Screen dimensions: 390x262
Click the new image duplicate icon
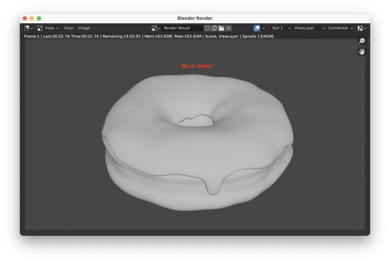point(214,28)
